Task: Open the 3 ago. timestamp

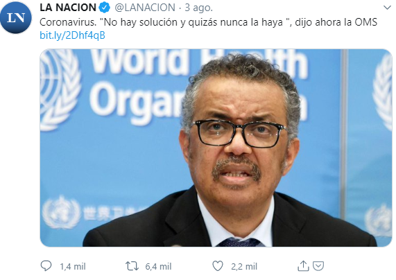Action: point(199,8)
